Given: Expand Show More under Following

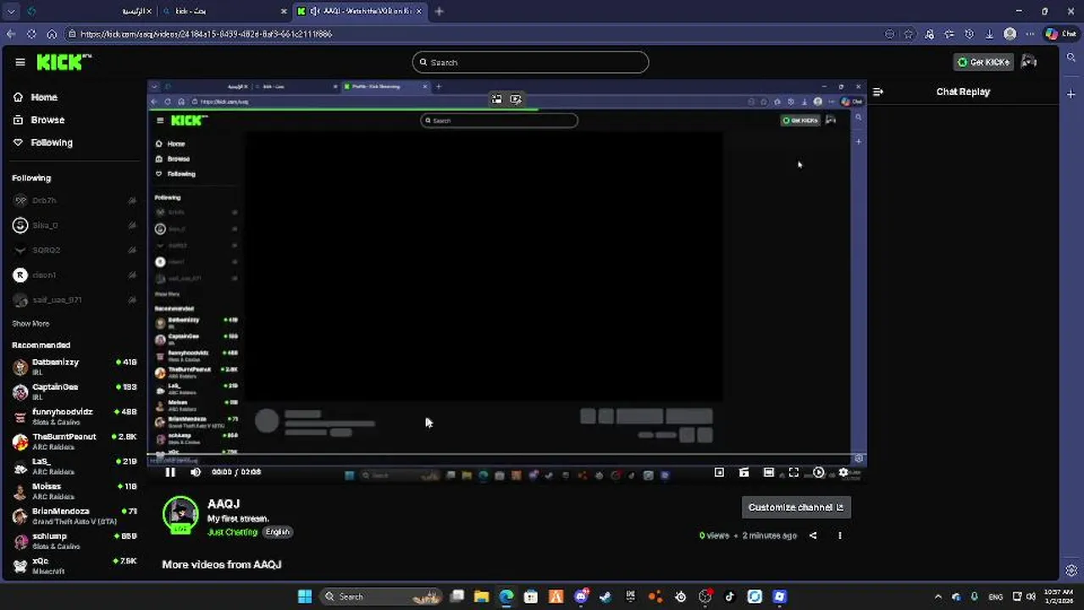Looking at the screenshot, I should click(x=30, y=324).
